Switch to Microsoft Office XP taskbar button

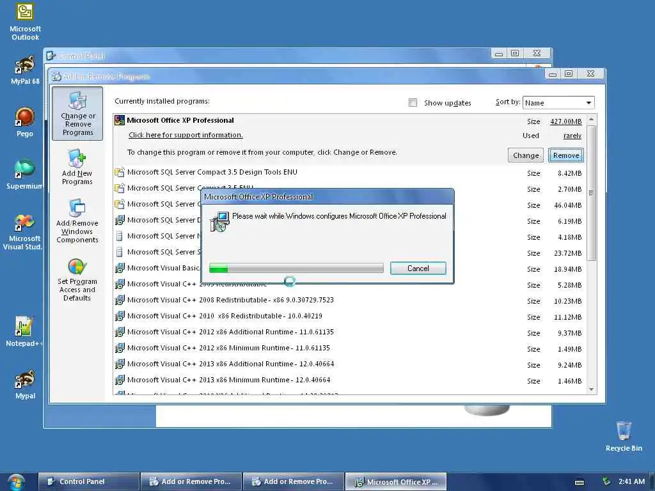395,481
